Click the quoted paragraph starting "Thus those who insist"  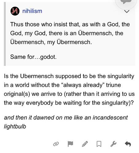tap(70, 33)
